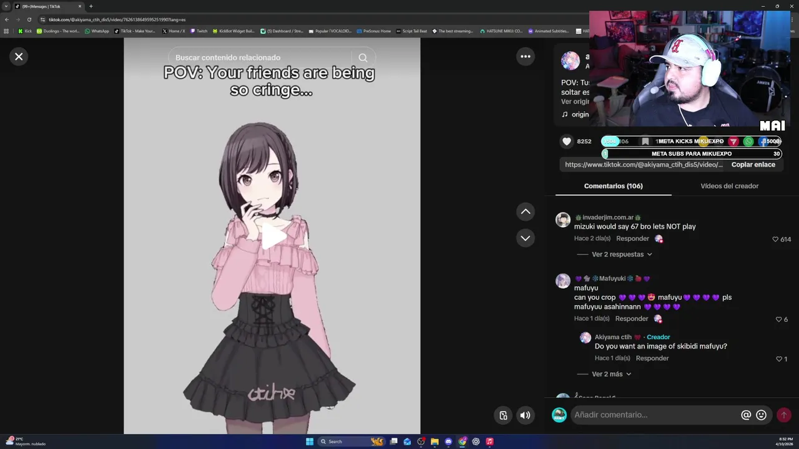Open invaderjim.com.ar commenter profile picture
This screenshot has width=799, height=449.
pos(563,220)
